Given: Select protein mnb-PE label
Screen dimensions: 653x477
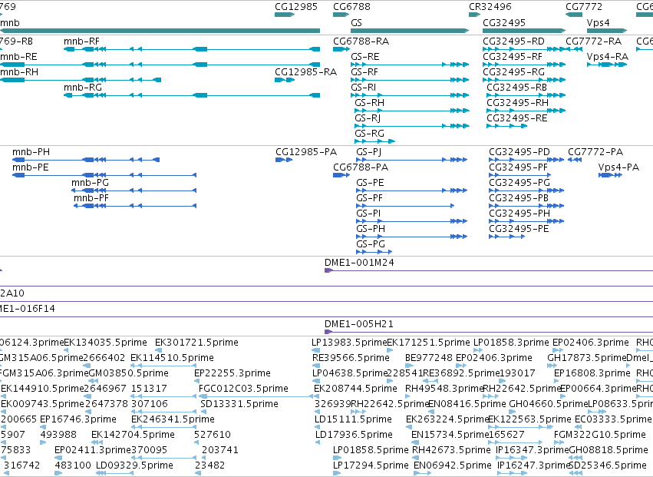Looking at the screenshot, I should point(31,167).
